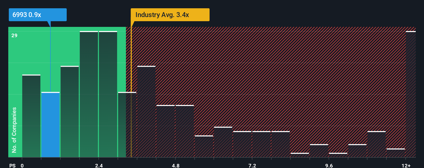Click the tall bar just right of 2.4

(108, 94)
